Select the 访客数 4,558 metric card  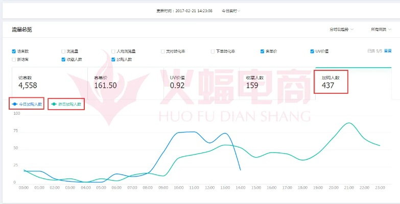pos(49,82)
